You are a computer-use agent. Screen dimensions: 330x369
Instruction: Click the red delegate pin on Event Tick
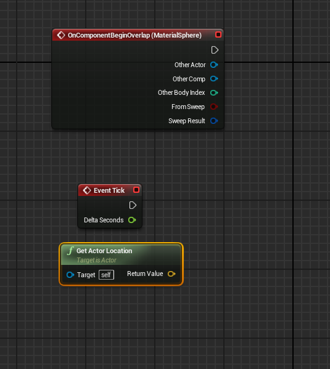[136, 190]
